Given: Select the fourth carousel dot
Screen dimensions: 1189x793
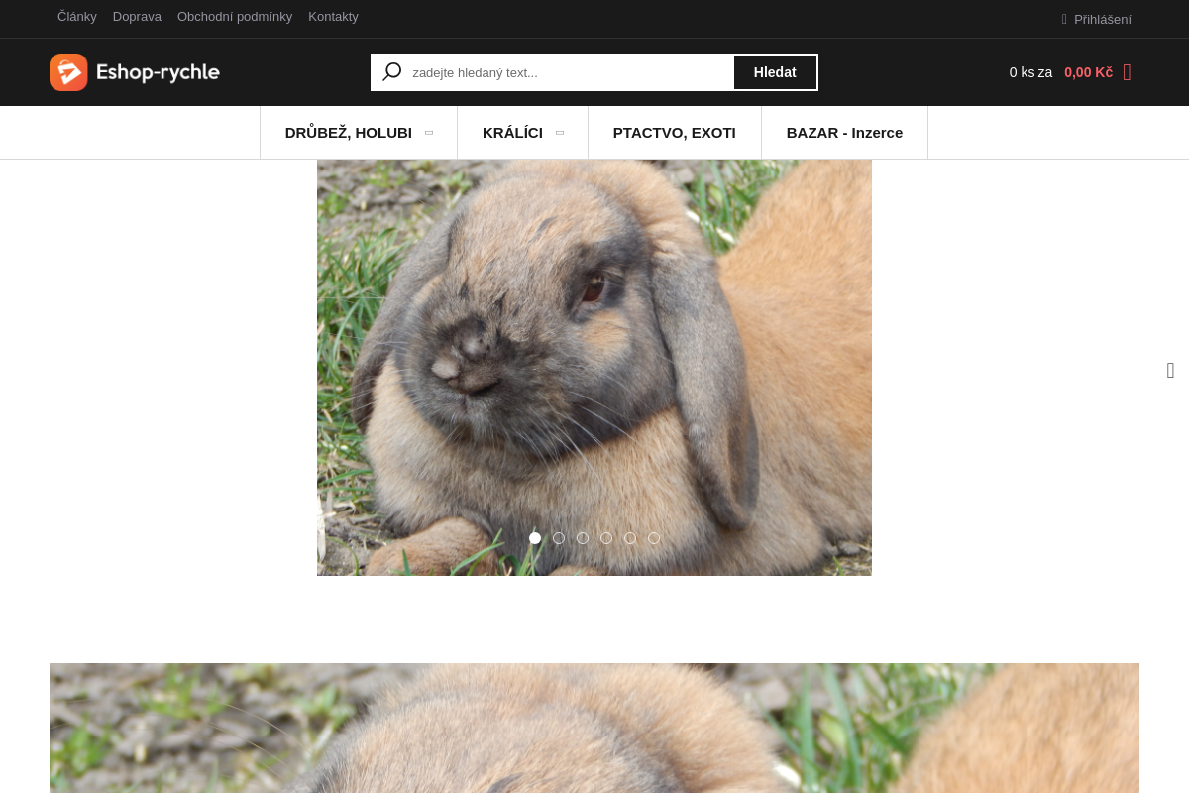Looking at the screenshot, I should coord(606,538).
